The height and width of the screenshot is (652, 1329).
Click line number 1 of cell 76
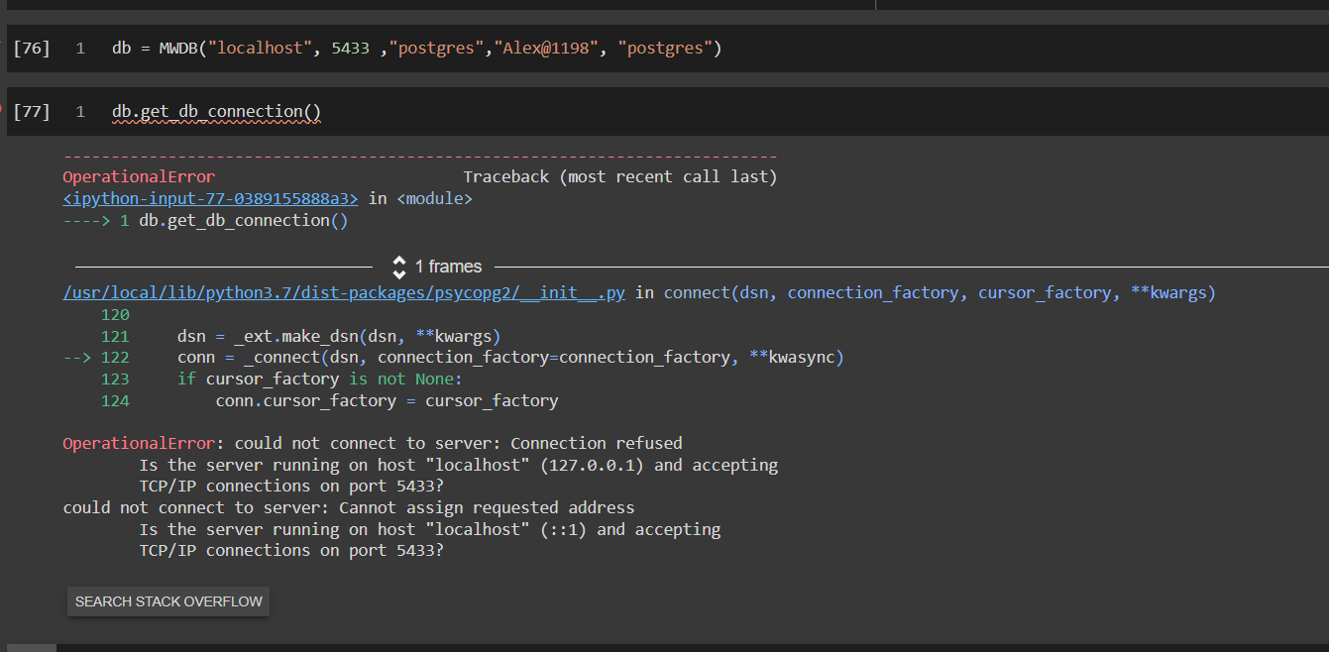coord(80,49)
